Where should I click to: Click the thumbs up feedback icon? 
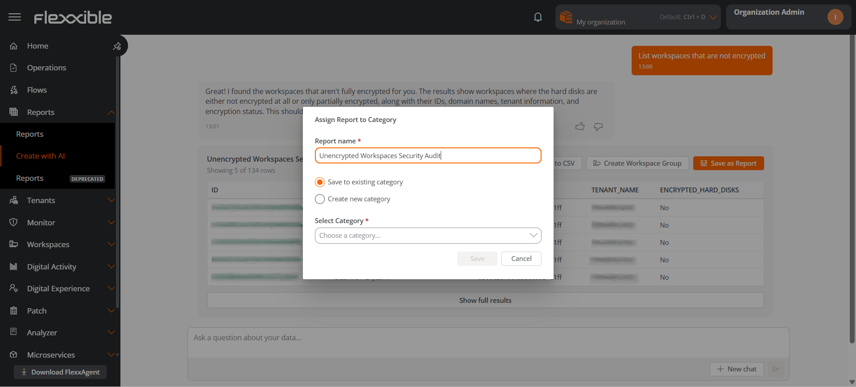pyautogui.click(x=580, y=126)
